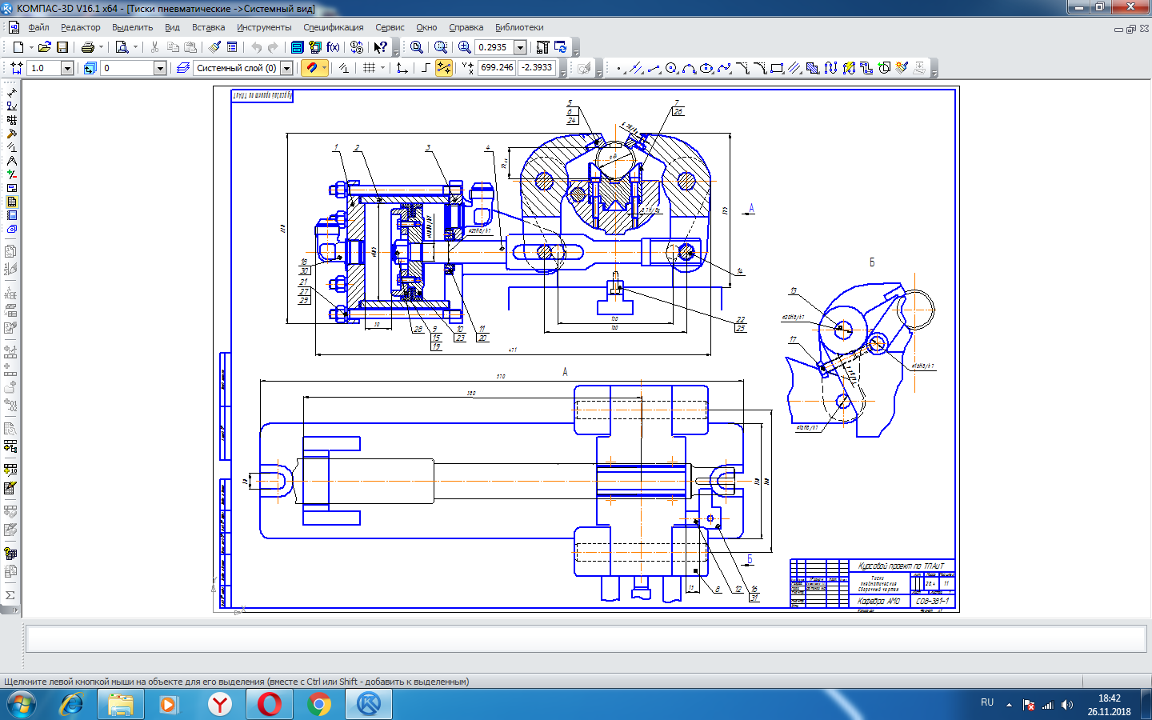Viewport: 1152px width, 720px height.
Task: Click the RU language indicator in taskbar
Action: (987, 702)
